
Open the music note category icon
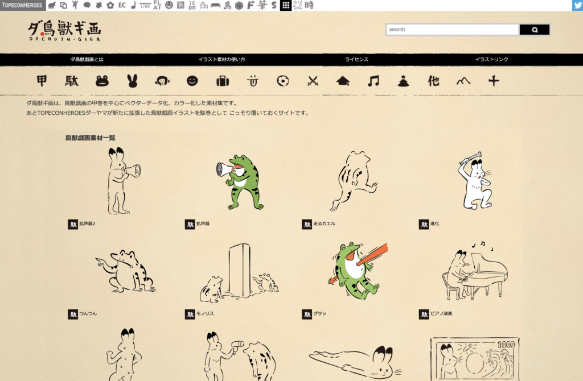tap(373, 81)
